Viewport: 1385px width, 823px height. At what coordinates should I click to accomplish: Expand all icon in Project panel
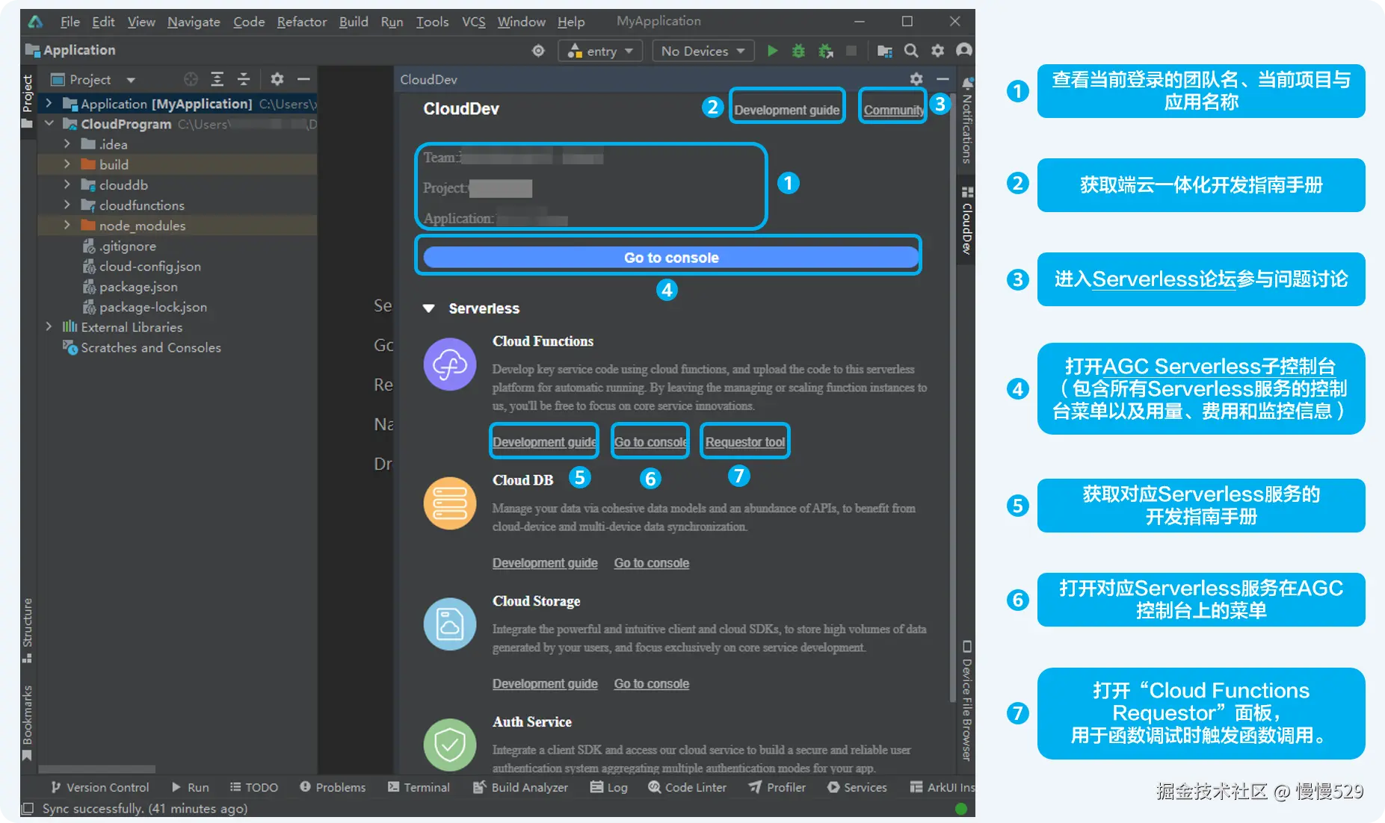217,79
